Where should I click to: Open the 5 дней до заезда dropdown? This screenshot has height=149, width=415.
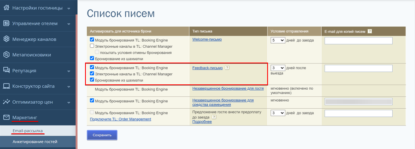coord(277,41)
